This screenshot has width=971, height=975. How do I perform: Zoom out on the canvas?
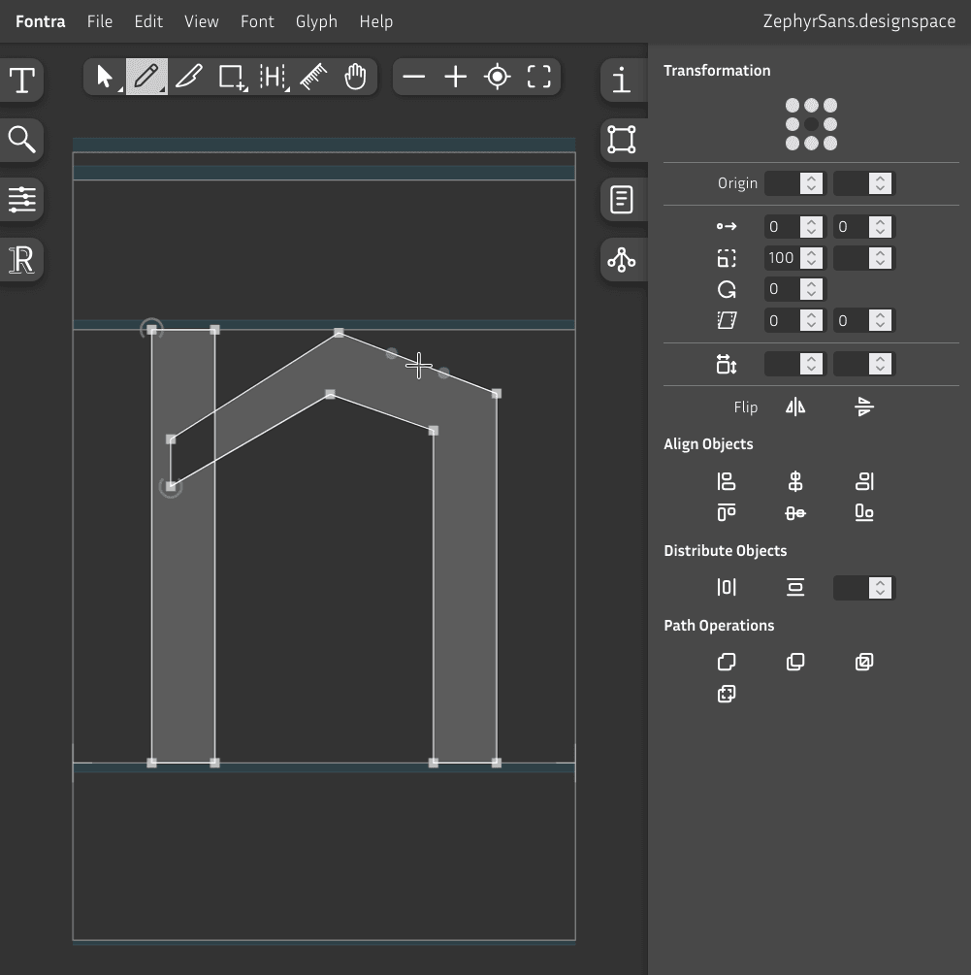click(x=414, y=77)
